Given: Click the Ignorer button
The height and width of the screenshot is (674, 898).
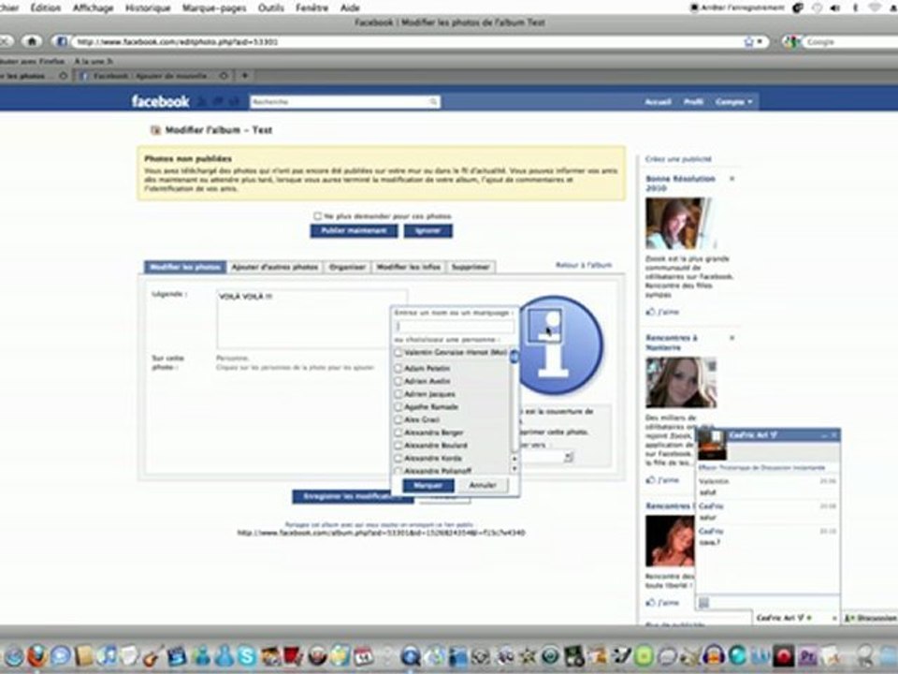Looking at the screenshot, I should (427, 231).
